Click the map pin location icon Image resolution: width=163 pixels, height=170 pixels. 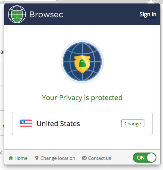click(37, 158)
